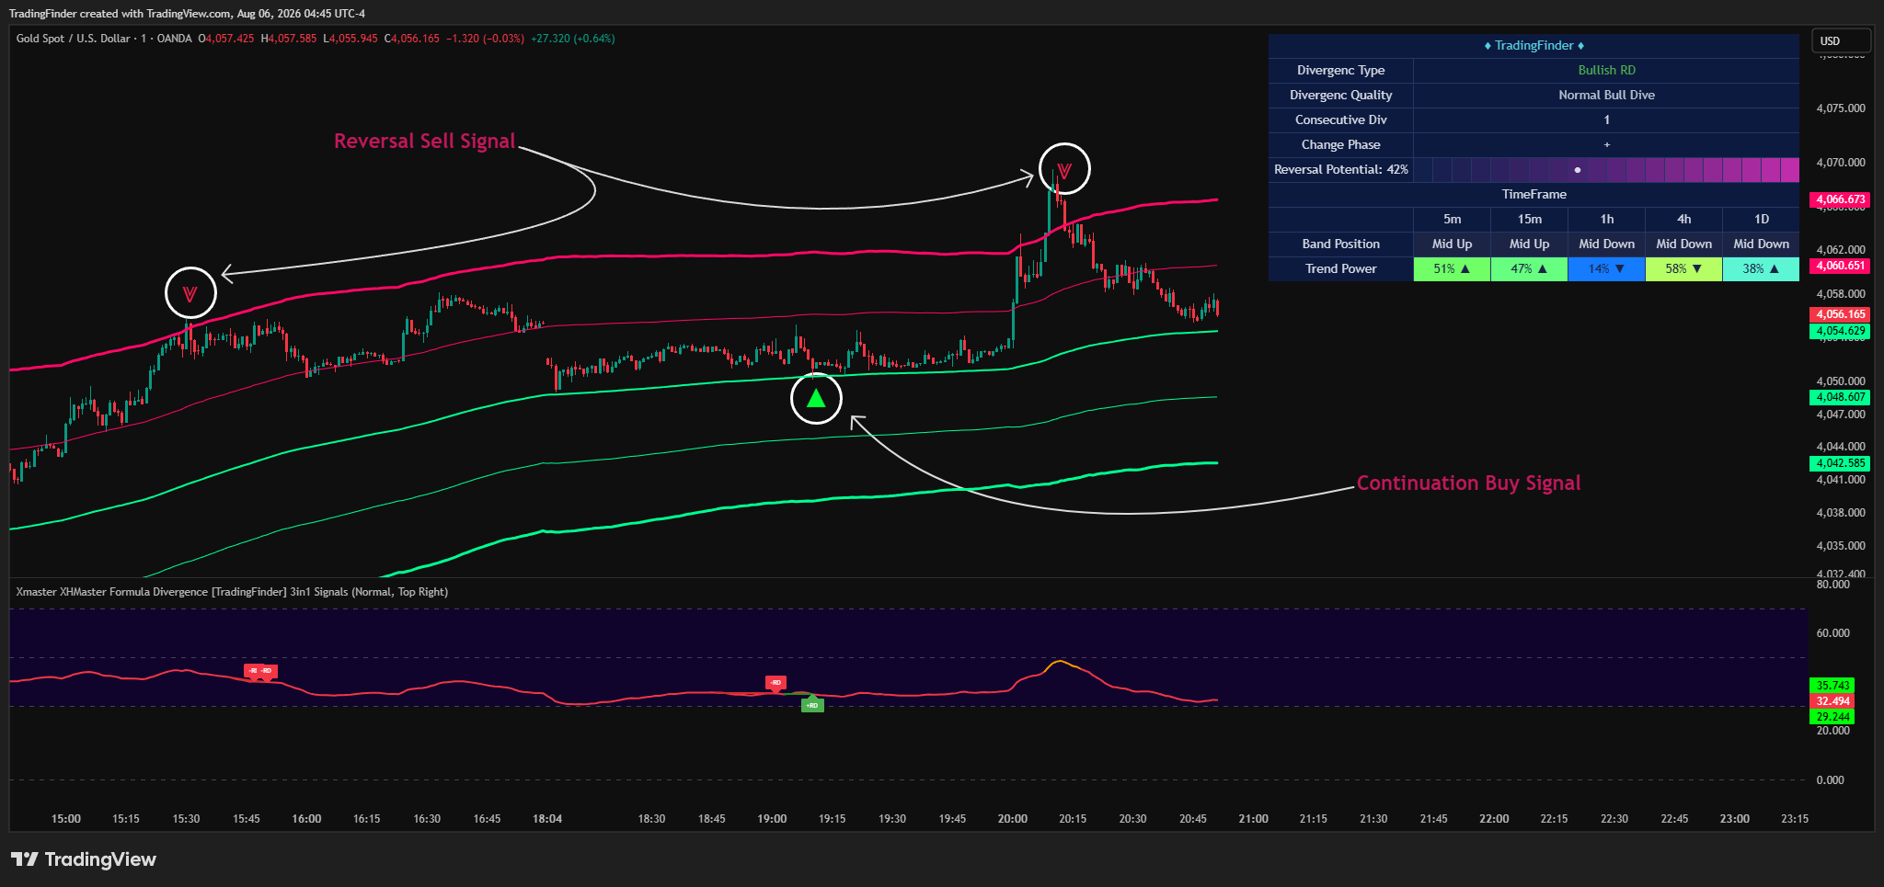Click the brightest magenta end of the Reversal Potential bar

point(1789,170)
